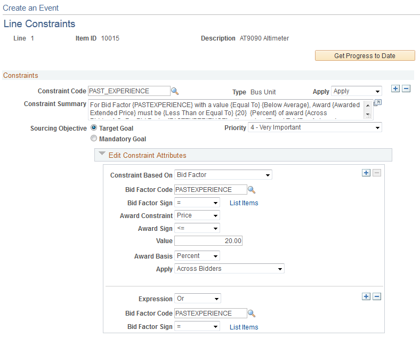Click the Item ID value 10015

pos(110,38)
